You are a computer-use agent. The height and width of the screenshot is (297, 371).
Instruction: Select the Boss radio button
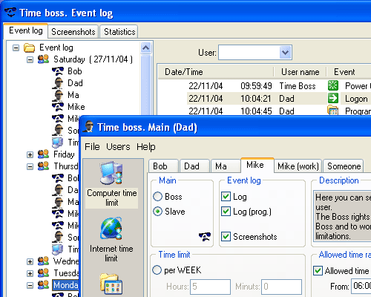(x=157, y=197)
